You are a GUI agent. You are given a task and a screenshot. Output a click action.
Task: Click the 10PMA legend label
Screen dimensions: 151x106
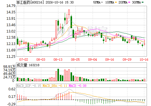pyautogui.click(x=109, y=2)
